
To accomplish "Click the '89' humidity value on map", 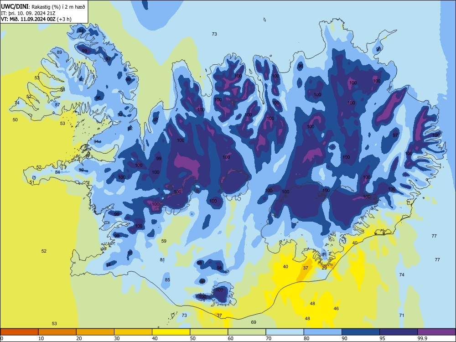I will coord(59,52).
